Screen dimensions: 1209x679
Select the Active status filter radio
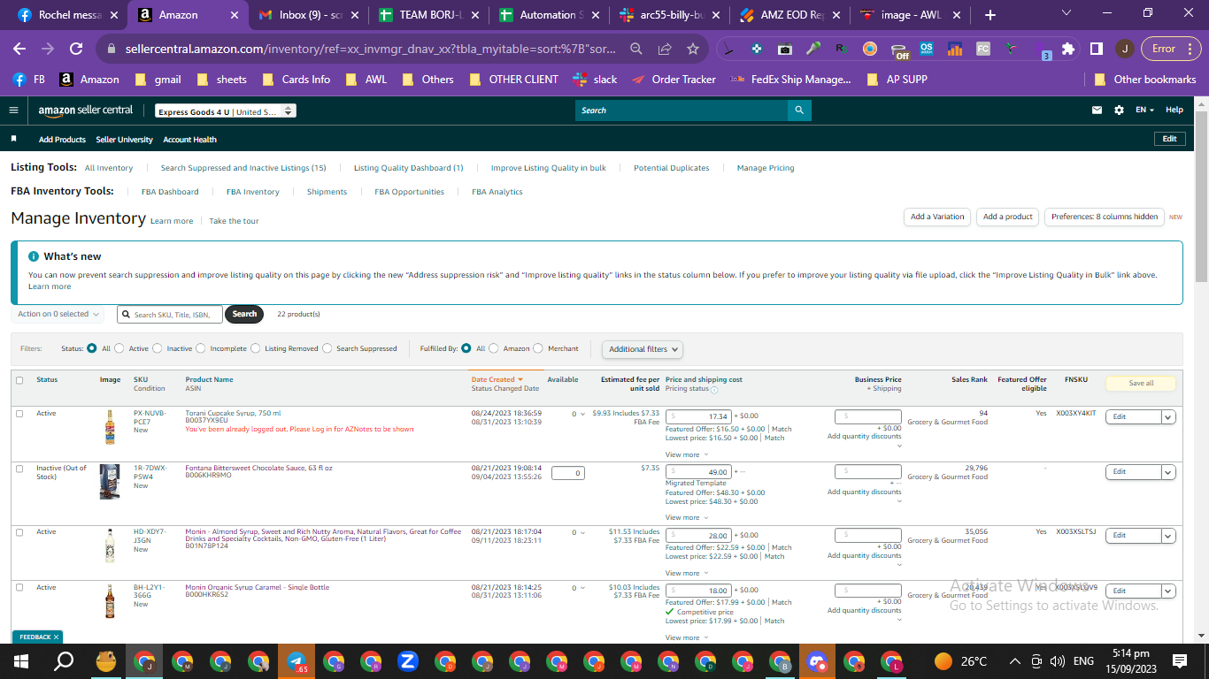(120, 348)
